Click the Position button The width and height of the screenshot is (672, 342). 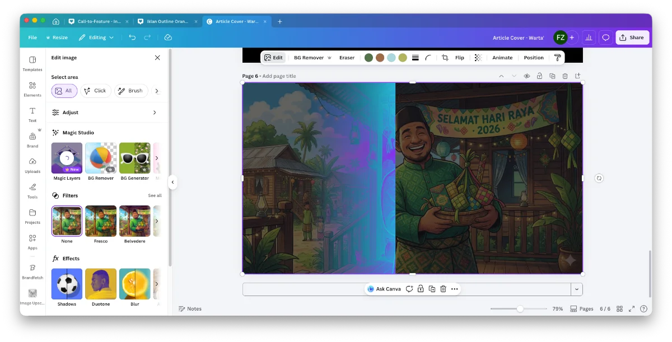click(534, 58)
